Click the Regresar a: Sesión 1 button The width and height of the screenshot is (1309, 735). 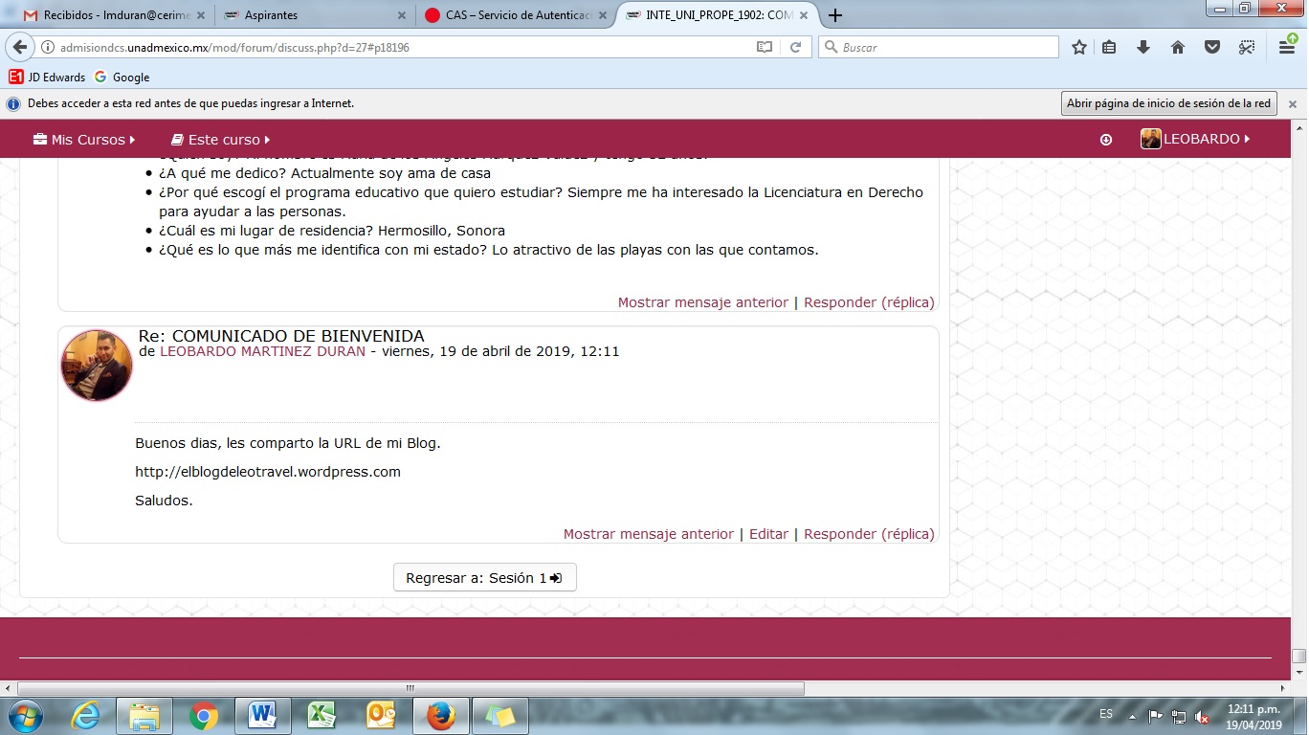(x=484, y=578)
